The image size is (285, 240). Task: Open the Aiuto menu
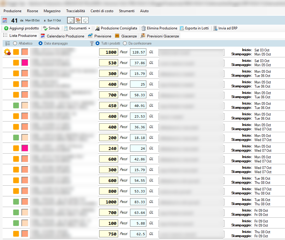(x=144, y=11)
